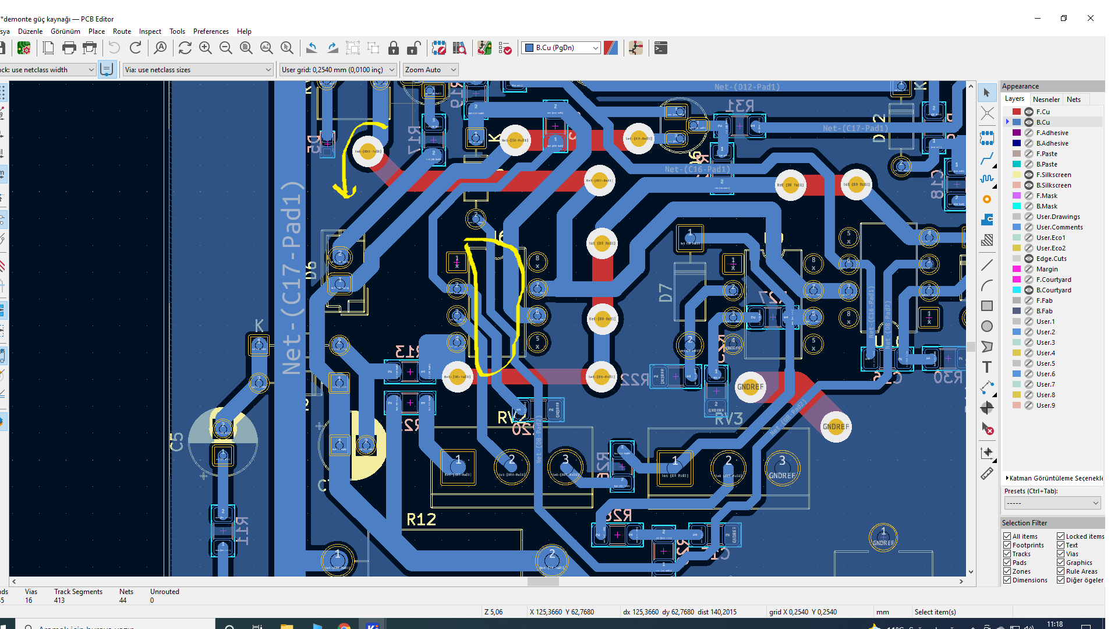Open the Zoom Auto dropdown
Screen dimensions: 1118x629
(431, 70)
